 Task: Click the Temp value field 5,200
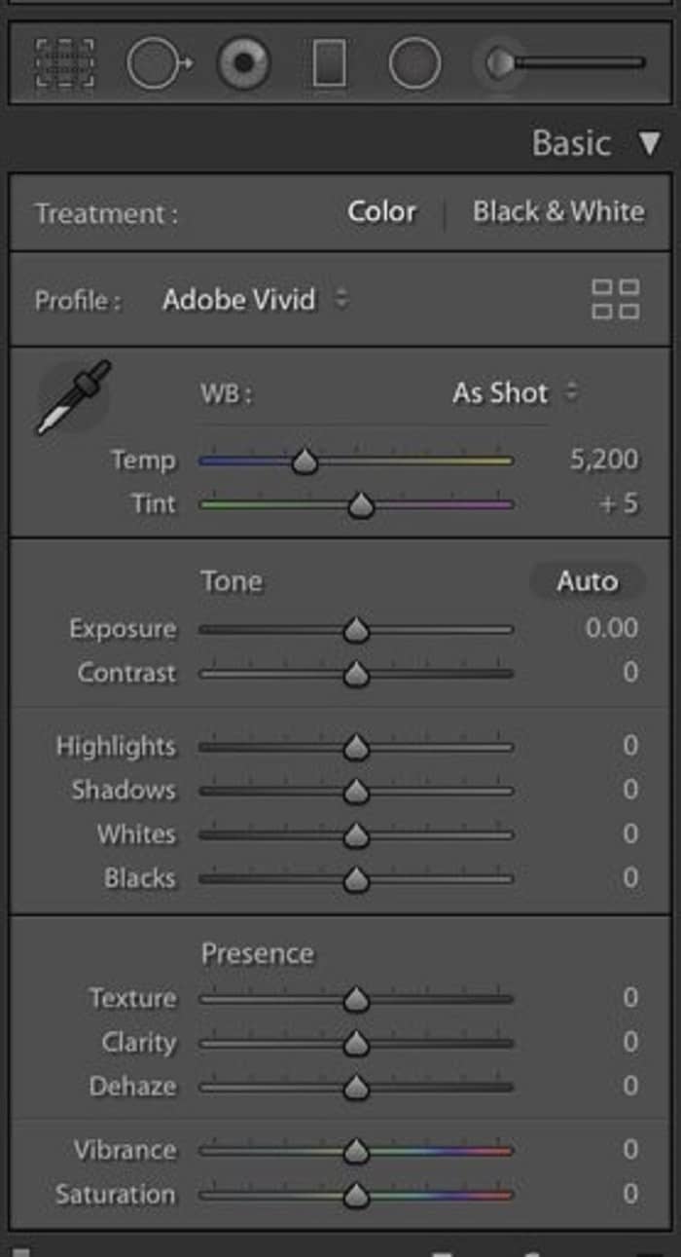point(603,460)
